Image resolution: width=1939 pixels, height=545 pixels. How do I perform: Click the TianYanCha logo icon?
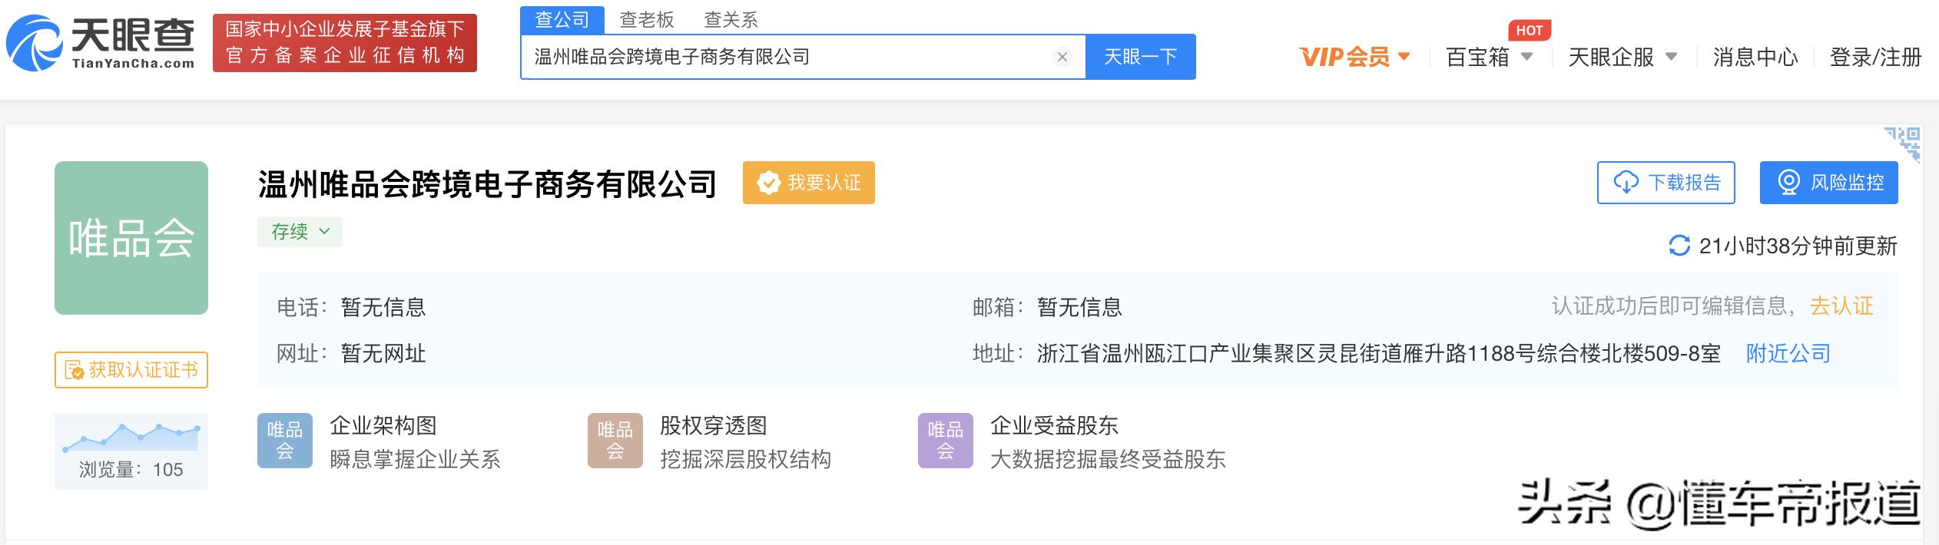pyautogui.click(x=35, y=45)
